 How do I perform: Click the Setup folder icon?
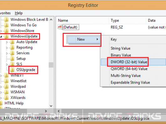pyautogui.click(x=13, y=59)
